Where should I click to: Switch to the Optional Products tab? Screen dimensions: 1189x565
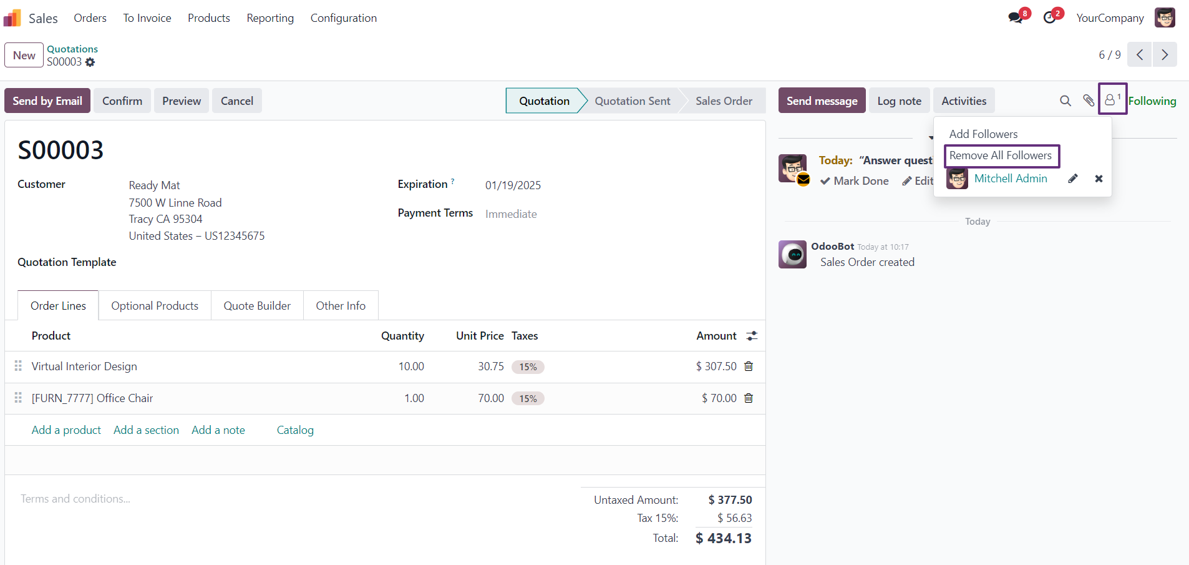[155, 306]
